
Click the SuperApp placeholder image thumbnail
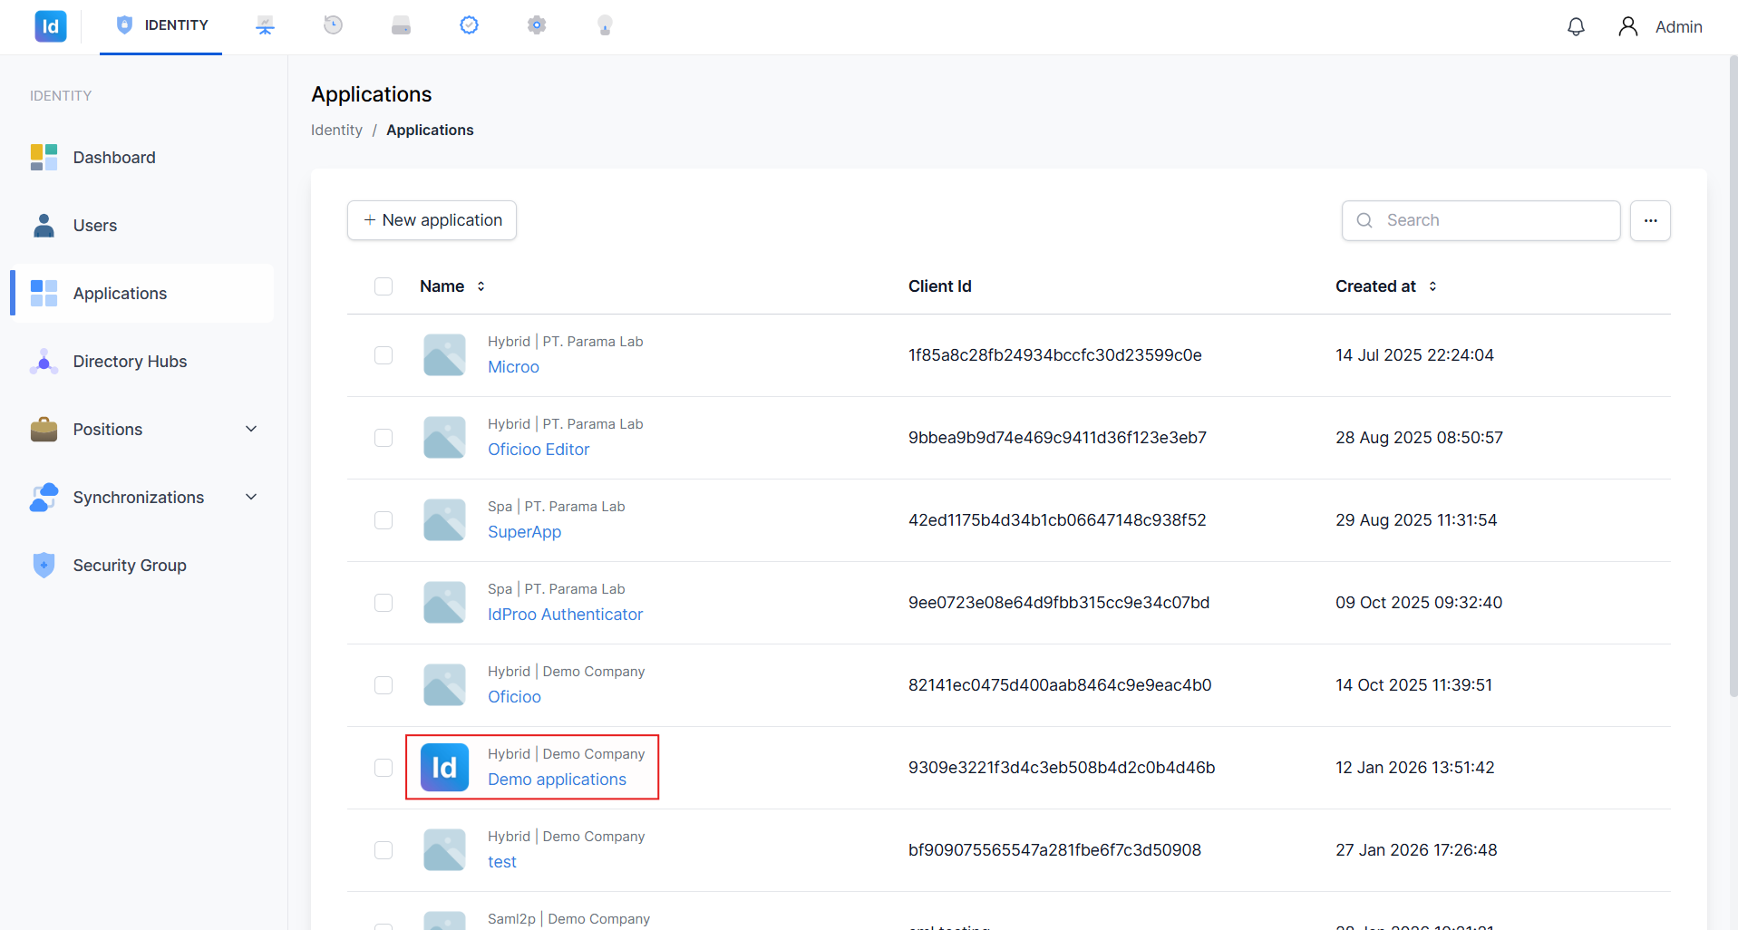(444, 520)
